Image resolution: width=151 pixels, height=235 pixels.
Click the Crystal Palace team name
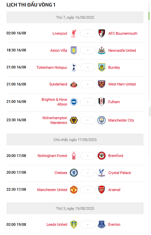coord(120,173)
